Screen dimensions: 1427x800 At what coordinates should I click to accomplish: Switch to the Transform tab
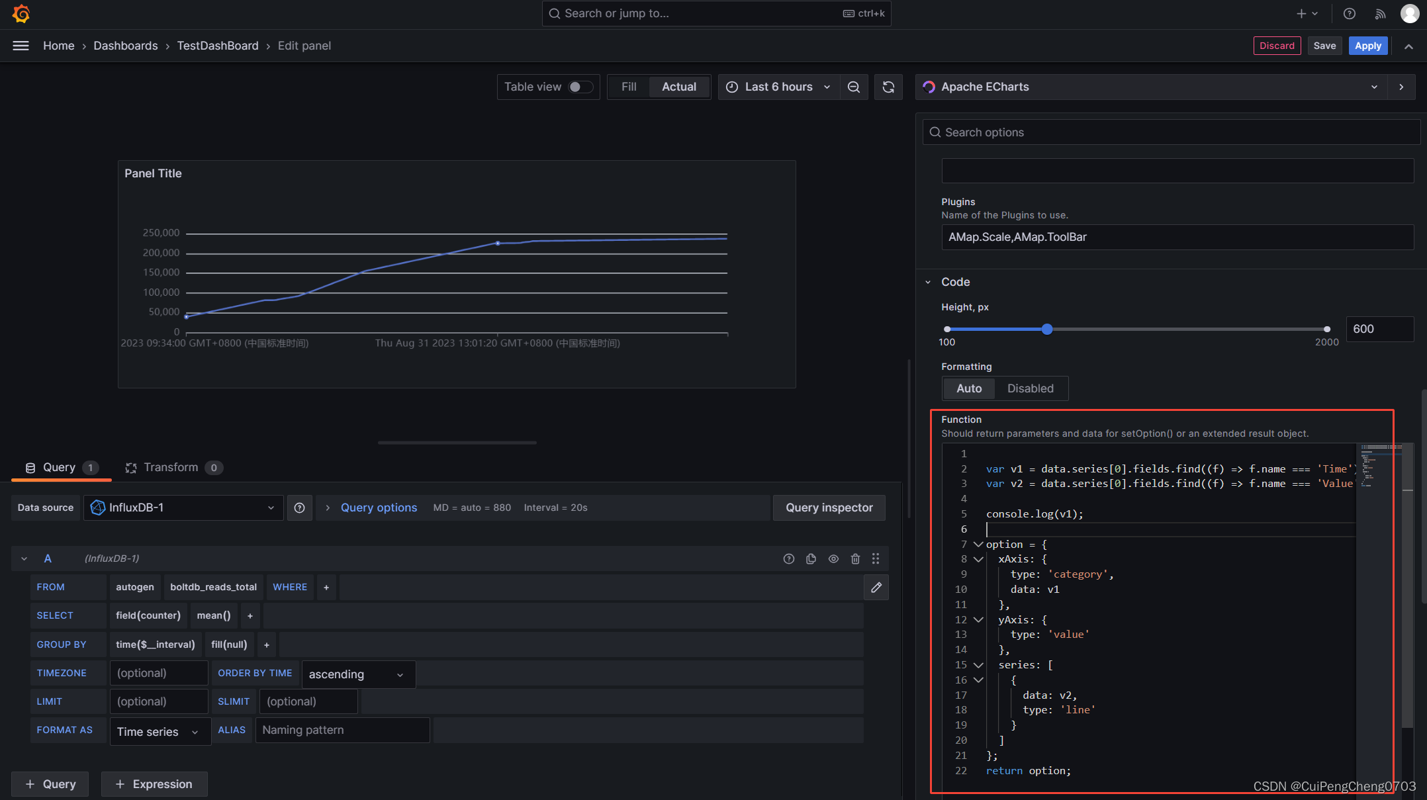(171, 467)
